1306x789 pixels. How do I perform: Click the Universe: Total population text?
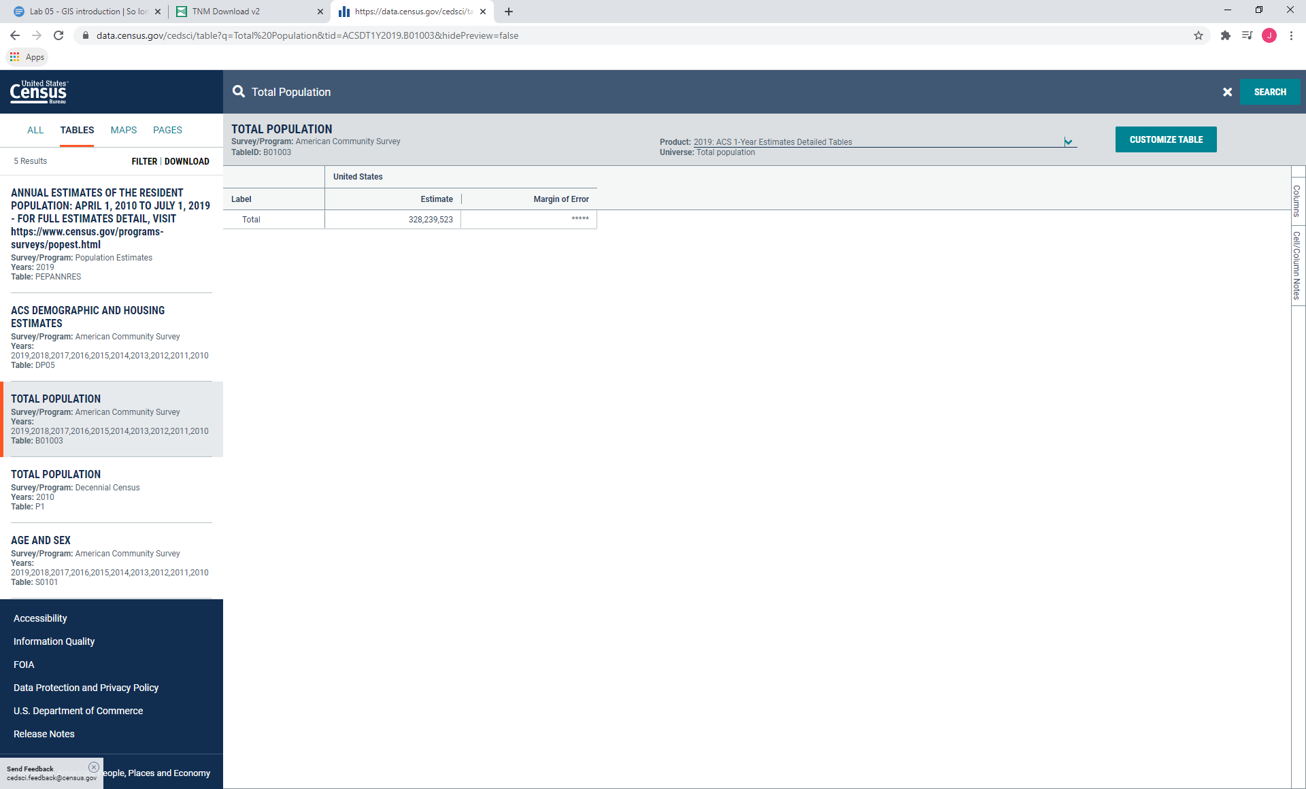pyautogui.click(x=707, y=152)
